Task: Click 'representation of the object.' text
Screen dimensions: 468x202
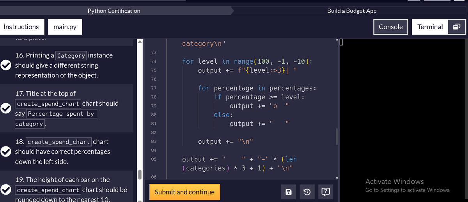Action: (57, 75)
